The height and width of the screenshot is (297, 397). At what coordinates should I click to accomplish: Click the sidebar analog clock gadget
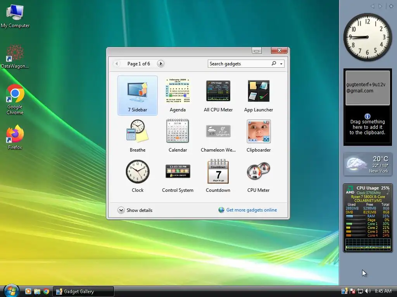click(x=368, y=37)
